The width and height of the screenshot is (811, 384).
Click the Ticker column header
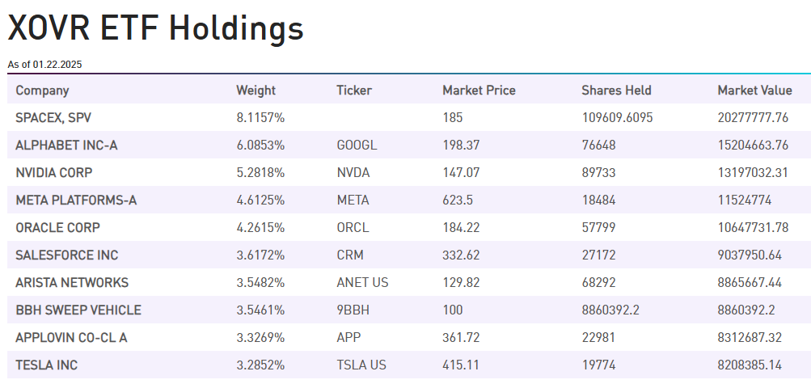[x=354, y=91]
